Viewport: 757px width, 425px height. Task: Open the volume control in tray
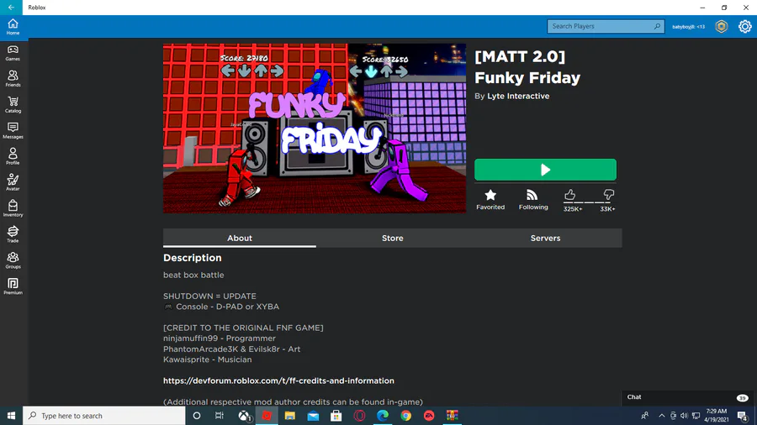point(684,416)
